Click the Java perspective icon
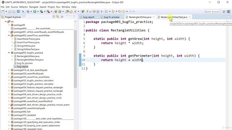232x130 pixels. [229, 12]
